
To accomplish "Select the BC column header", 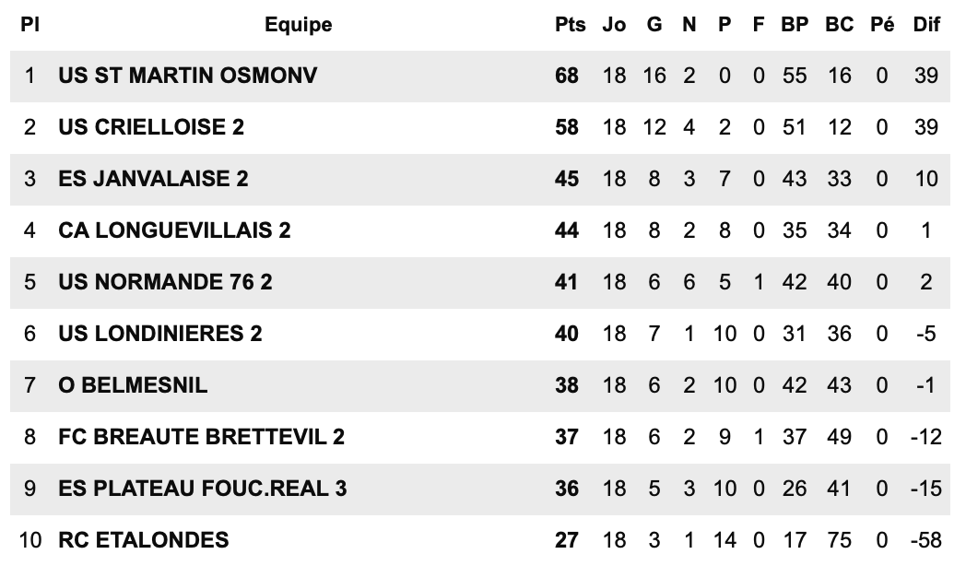I will coord(839,25).
